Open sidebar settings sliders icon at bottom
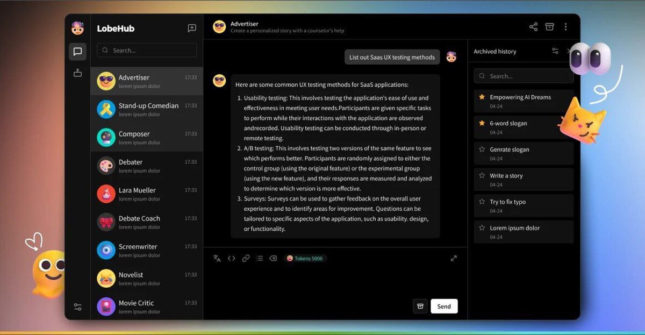The height and width of the screenshot is (335, 645). click(77, 307)
